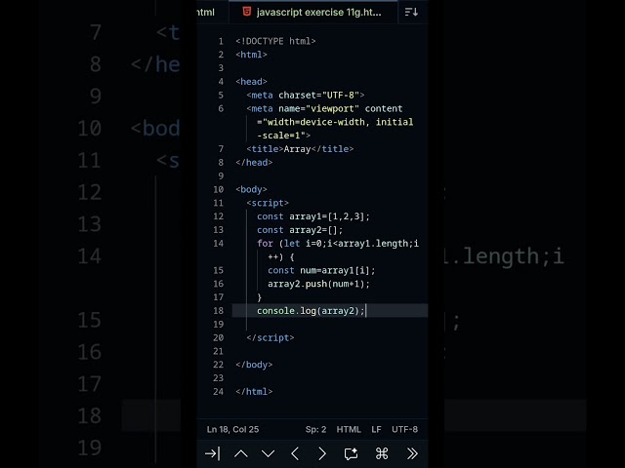The image size is (625, 468).
Task: Click the for (let i=0 loop line
Action: point(338,243)
